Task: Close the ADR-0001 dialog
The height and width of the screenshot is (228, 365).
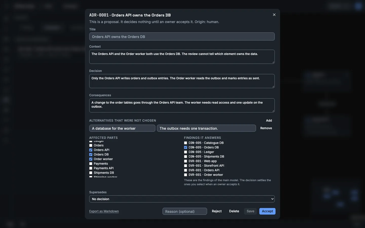Action: (274, 15)
